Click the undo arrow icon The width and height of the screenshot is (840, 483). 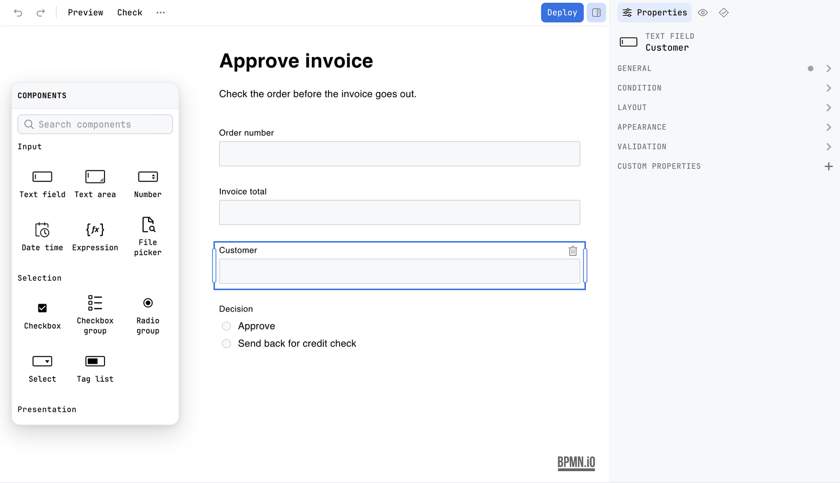[18, 13]
